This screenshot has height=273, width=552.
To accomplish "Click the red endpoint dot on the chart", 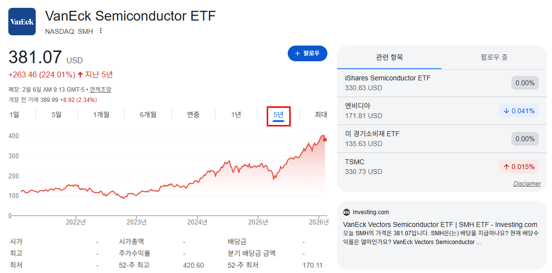I will 325,140.
